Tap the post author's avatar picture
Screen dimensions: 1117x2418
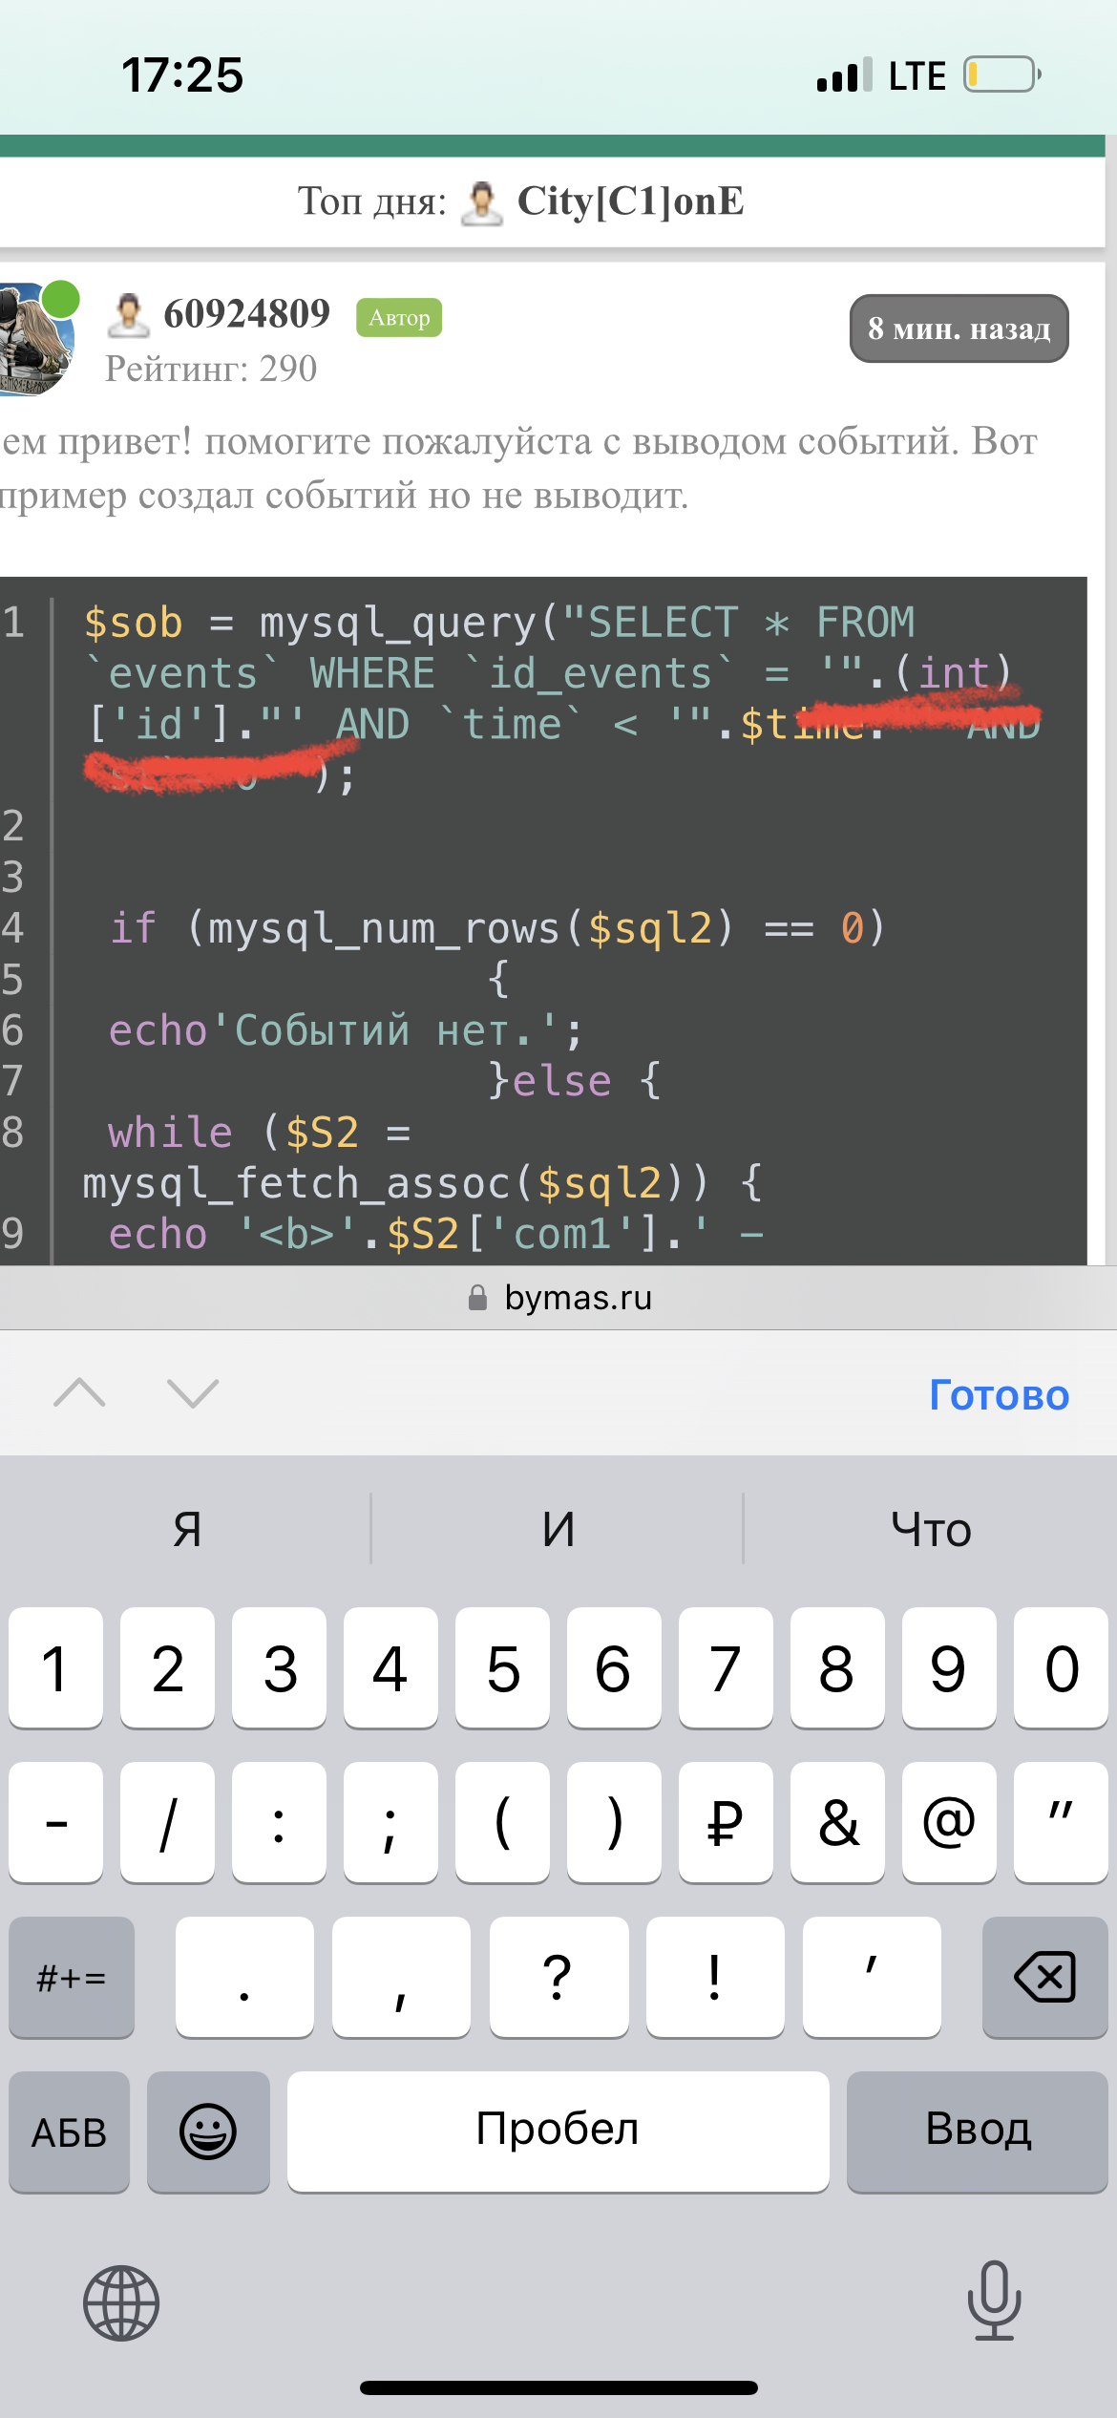[36, 339]
